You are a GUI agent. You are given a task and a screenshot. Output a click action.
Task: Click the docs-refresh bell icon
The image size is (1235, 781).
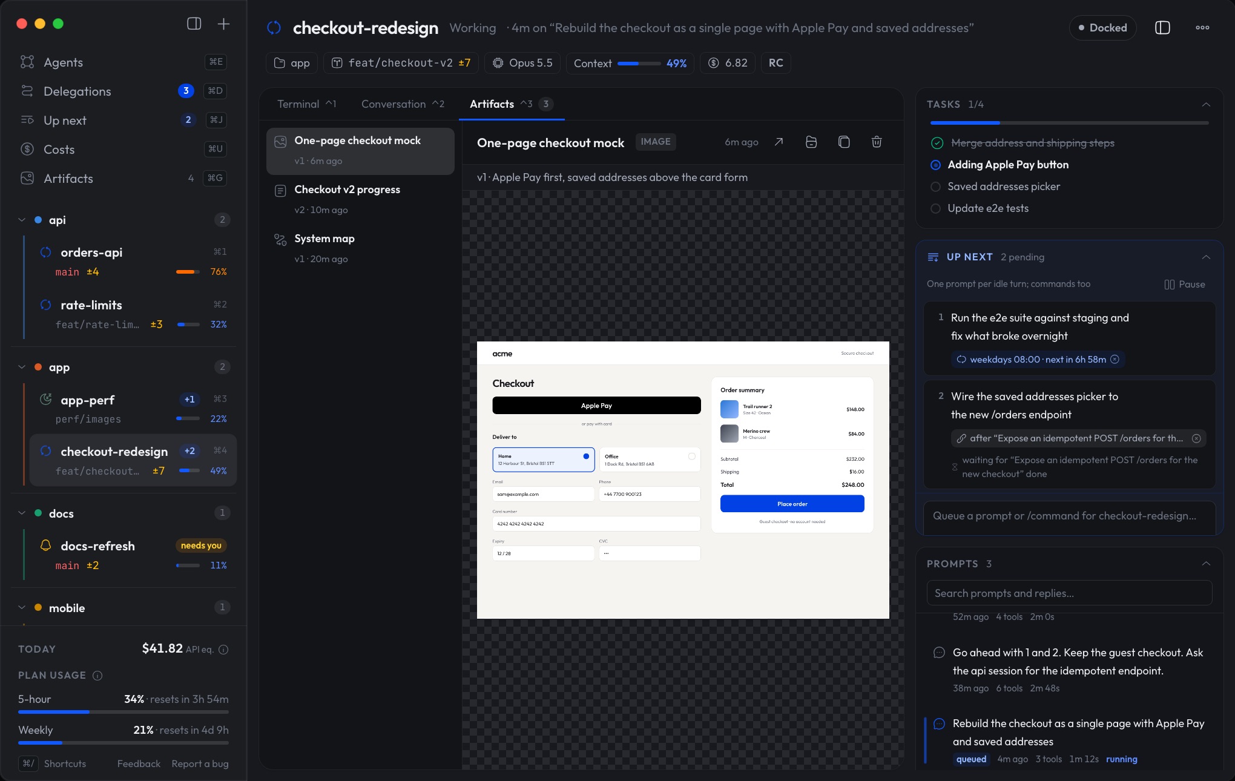tap(45, 545)
